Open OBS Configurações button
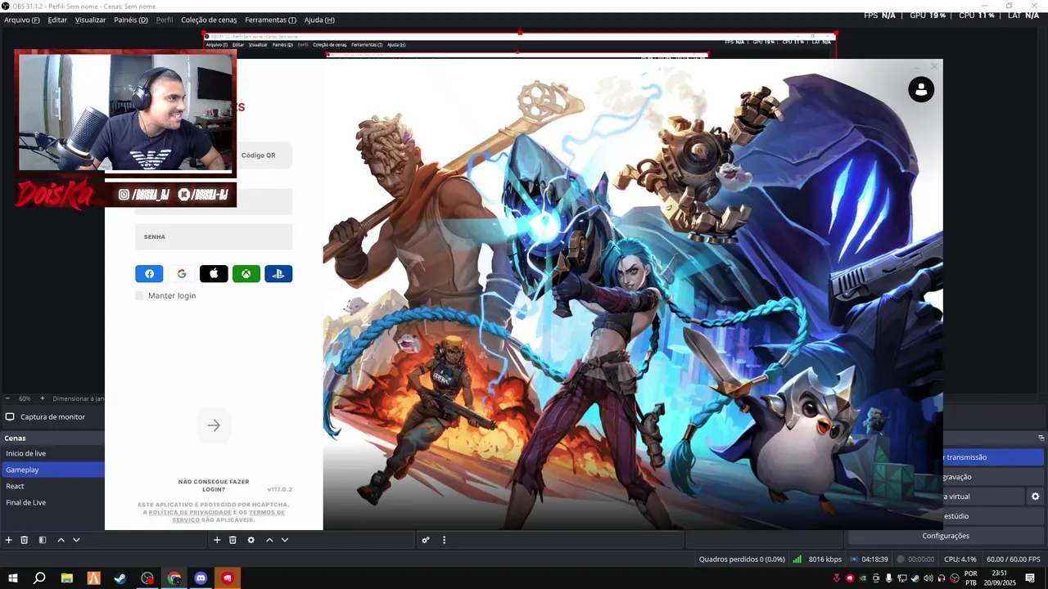 [x=946, y=536]
